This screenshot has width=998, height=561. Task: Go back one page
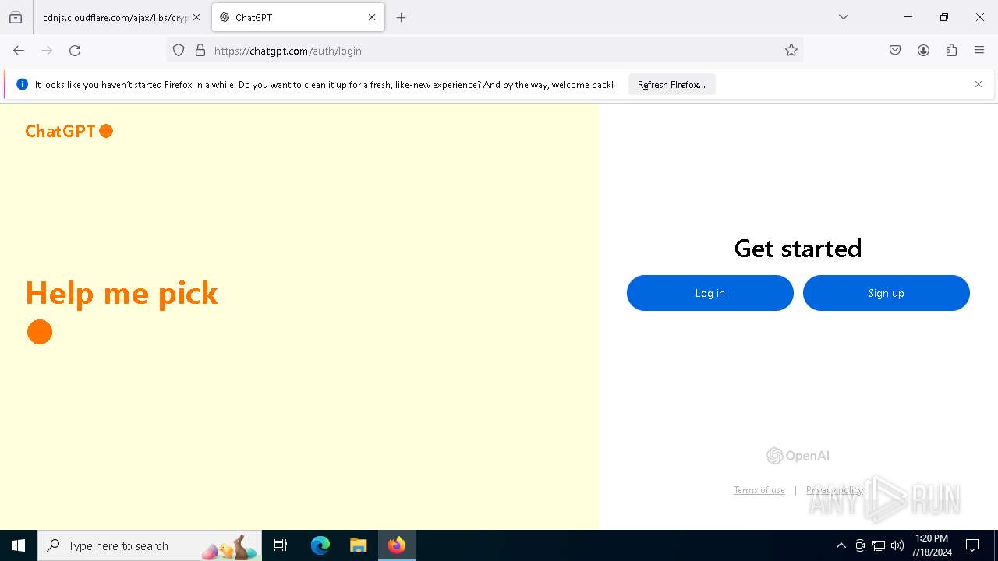click(x=19, y=51)
